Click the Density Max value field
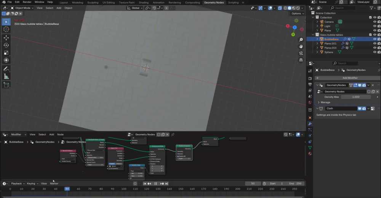Screen dimensions: 381x198 tap(355, 97)
